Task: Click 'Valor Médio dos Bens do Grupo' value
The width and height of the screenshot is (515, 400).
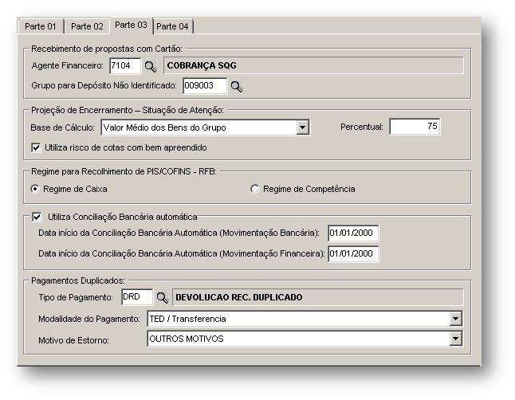Action: point(164,127)
